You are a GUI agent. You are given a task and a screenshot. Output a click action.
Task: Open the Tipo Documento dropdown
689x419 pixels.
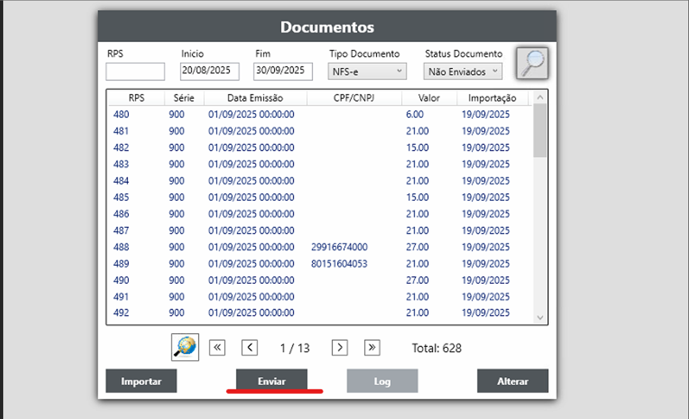pos(367,71)
